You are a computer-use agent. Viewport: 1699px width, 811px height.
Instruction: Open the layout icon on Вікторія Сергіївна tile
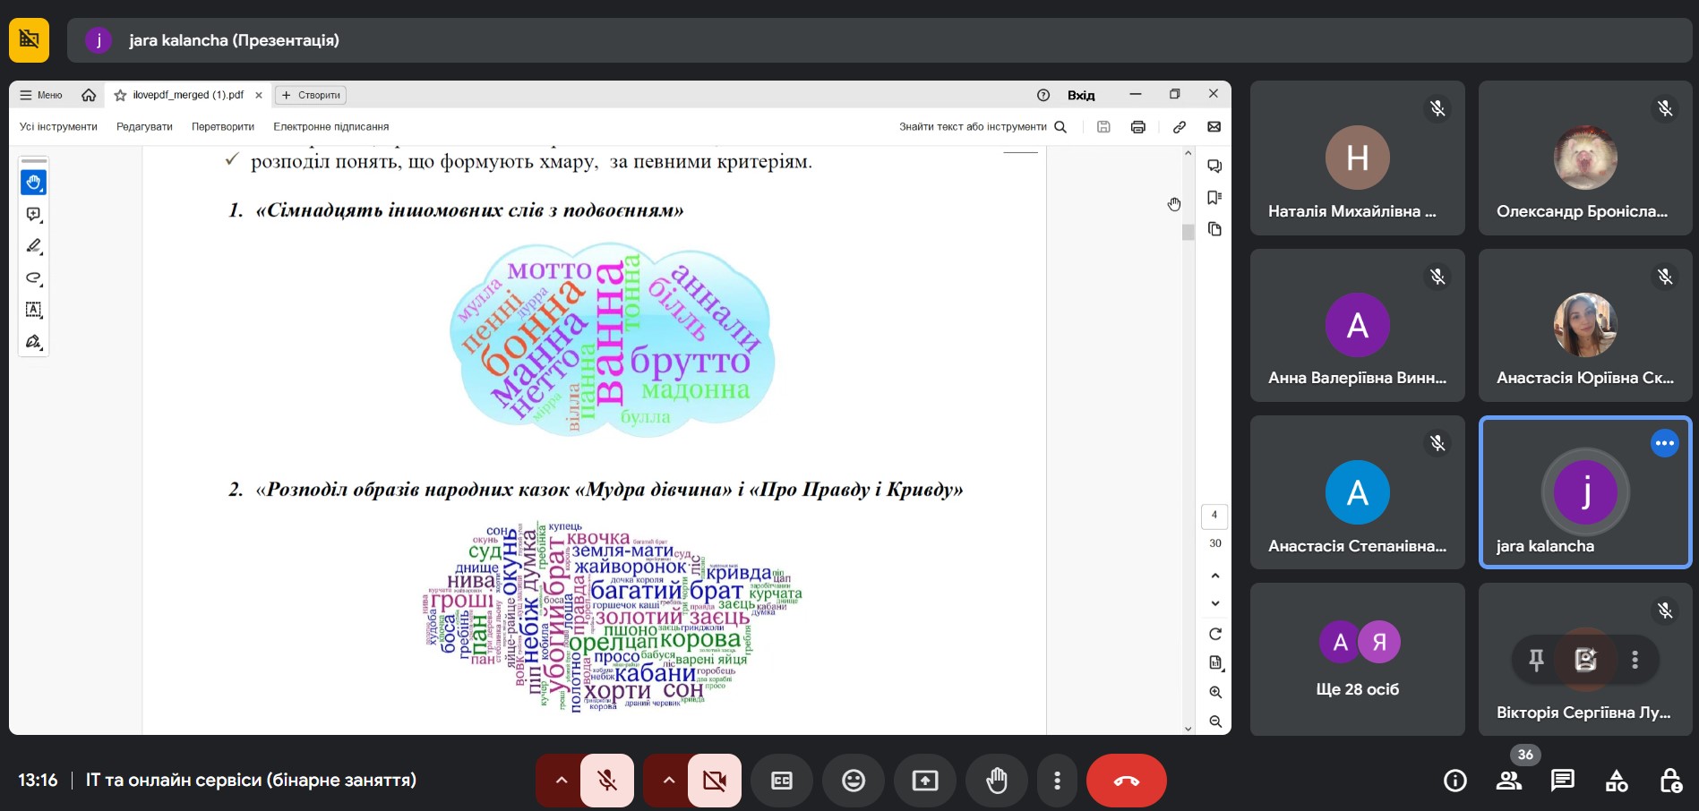(x=1585, y=660)
